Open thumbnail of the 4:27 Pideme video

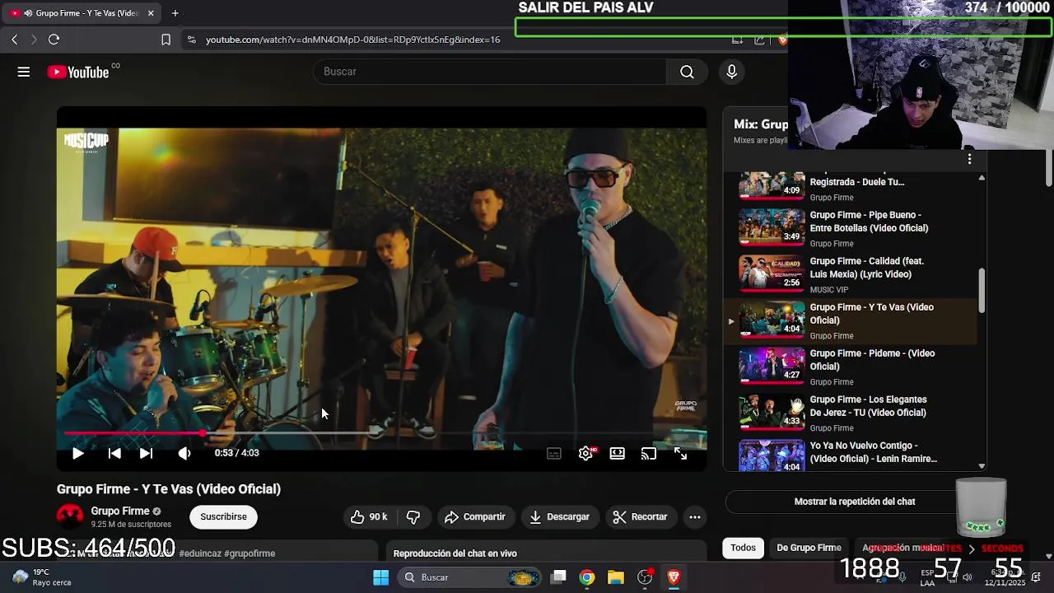pyautogui.click(x=772, y=366)
